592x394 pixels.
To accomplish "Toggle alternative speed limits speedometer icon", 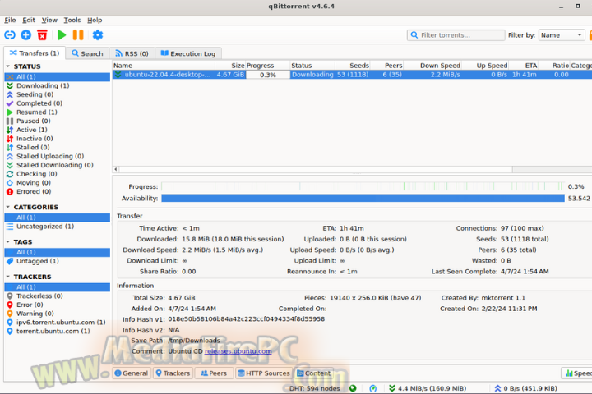I will pyautogui.click(x=373, y=388).
